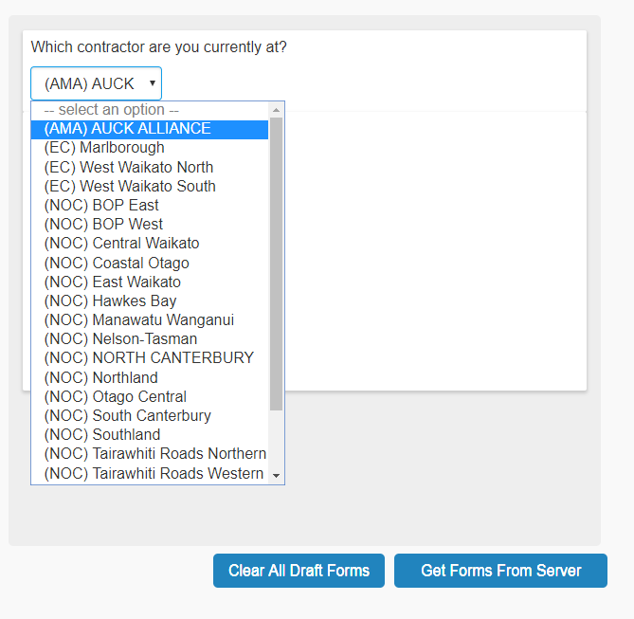The image size is (634, 619).
Task: Pick (EC) West Waikato North
Action: [x=129, y=167]
